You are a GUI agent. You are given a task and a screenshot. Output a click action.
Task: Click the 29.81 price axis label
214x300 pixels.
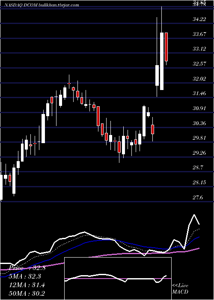click(199, 138)
